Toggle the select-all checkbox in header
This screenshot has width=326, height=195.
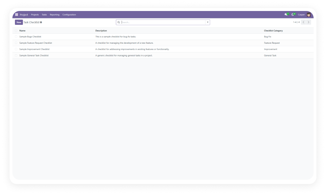pos(16,30)
